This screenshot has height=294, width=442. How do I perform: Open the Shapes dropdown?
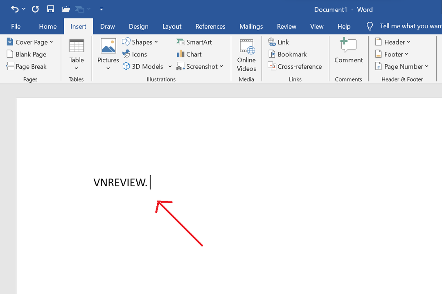click(140, 42)
